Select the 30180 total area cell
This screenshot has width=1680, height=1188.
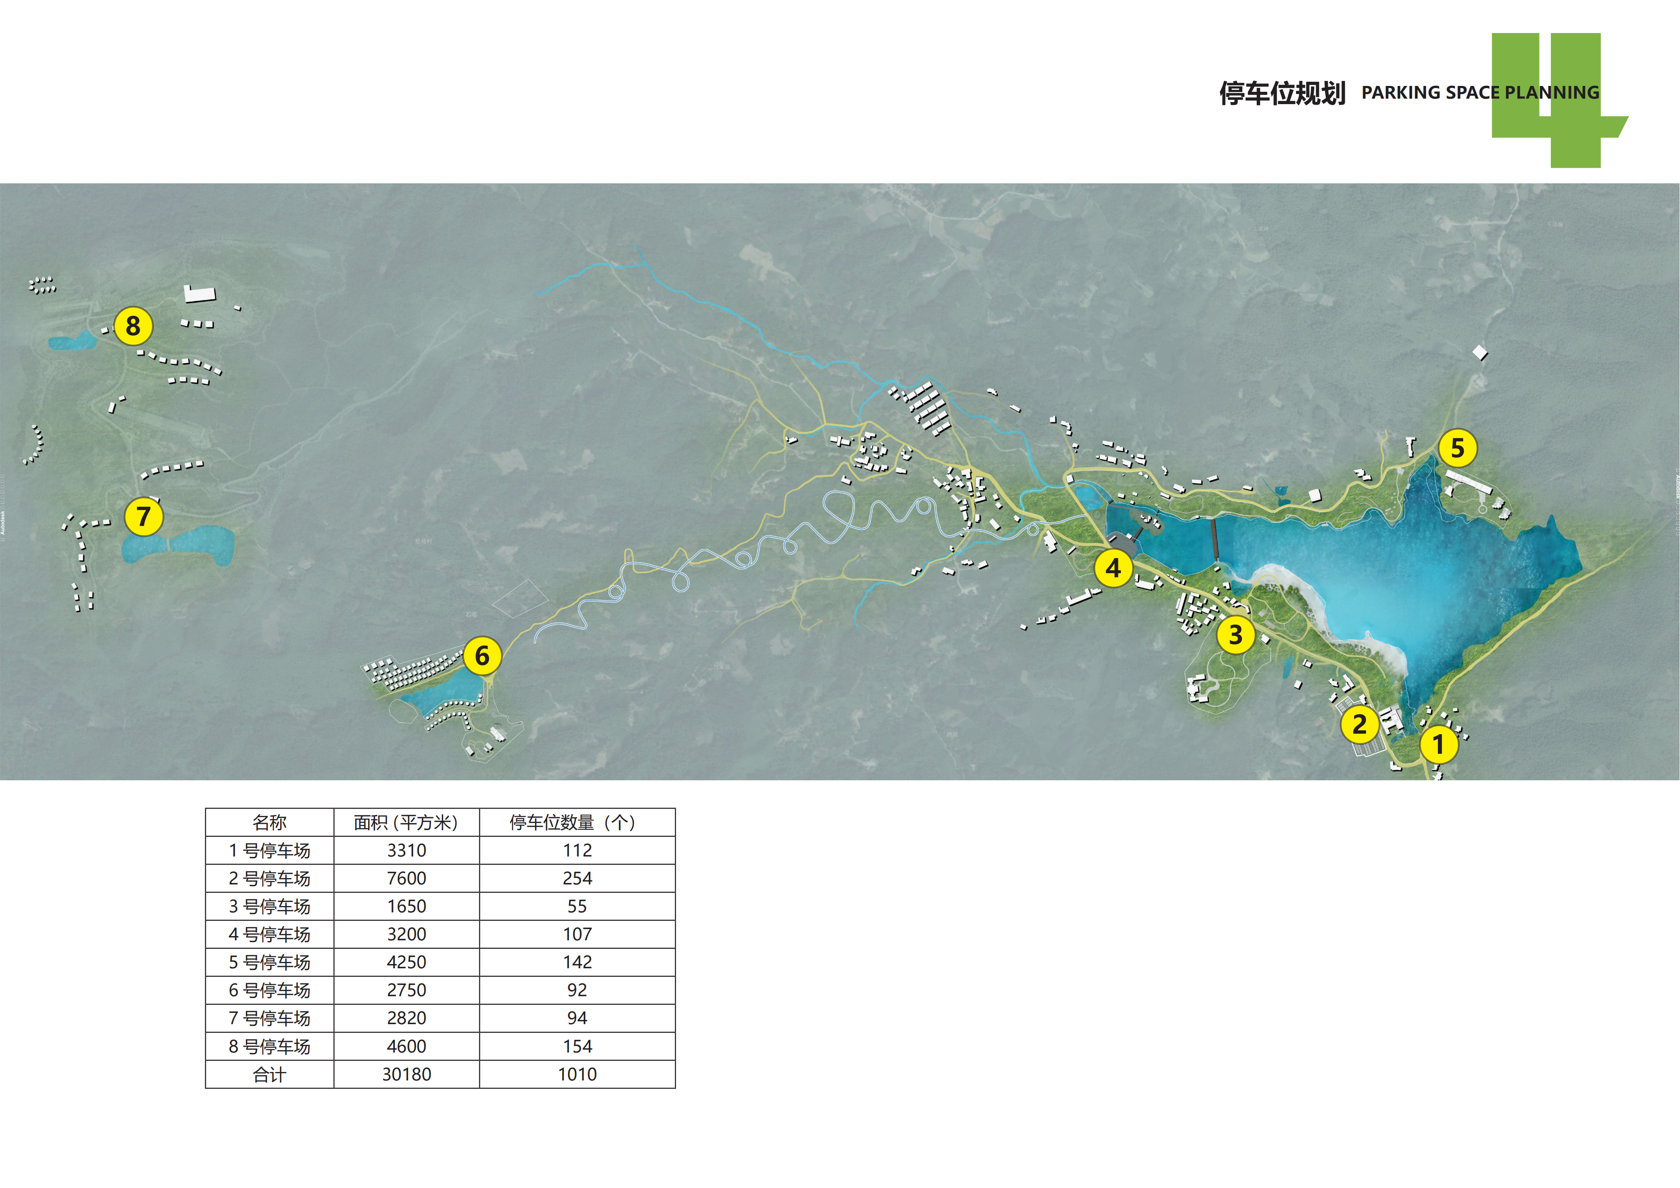(406, 1074)
